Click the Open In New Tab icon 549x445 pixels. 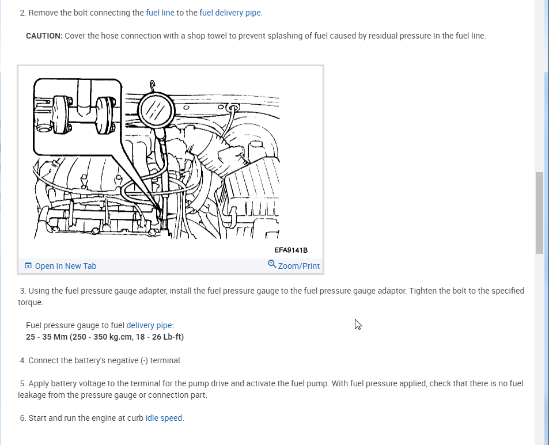pyautogui.click(x=28, y=266)
